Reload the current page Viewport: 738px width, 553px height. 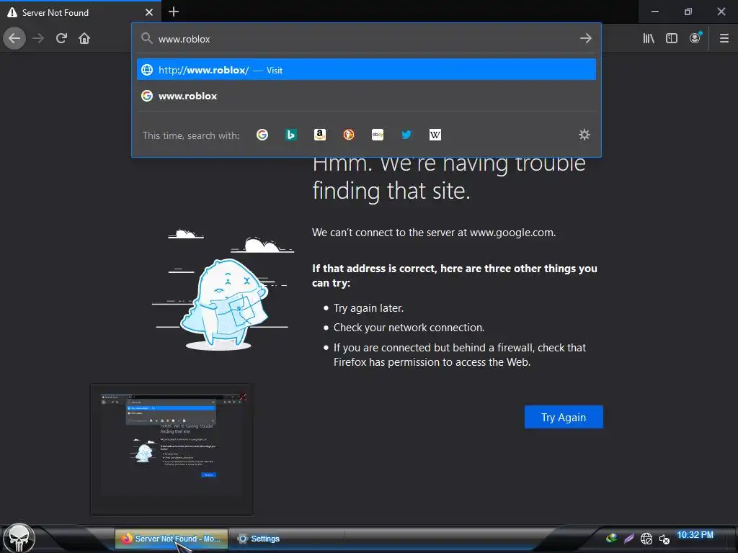61,38
